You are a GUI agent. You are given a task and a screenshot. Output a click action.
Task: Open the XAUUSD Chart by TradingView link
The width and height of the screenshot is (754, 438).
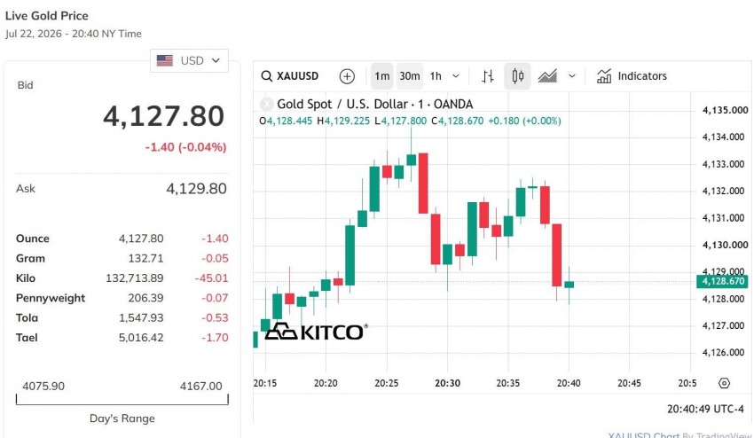tap(679, 434)
